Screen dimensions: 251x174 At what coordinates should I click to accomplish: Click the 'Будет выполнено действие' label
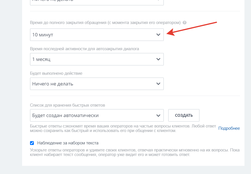click(56, 73)
